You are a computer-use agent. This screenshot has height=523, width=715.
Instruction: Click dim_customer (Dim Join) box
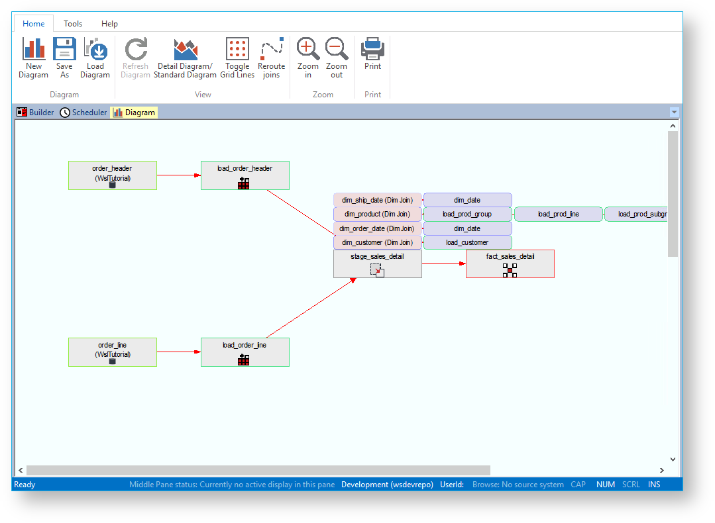pos(378,242)
